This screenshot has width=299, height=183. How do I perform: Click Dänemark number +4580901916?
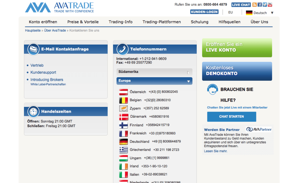[x=159, y=117]
